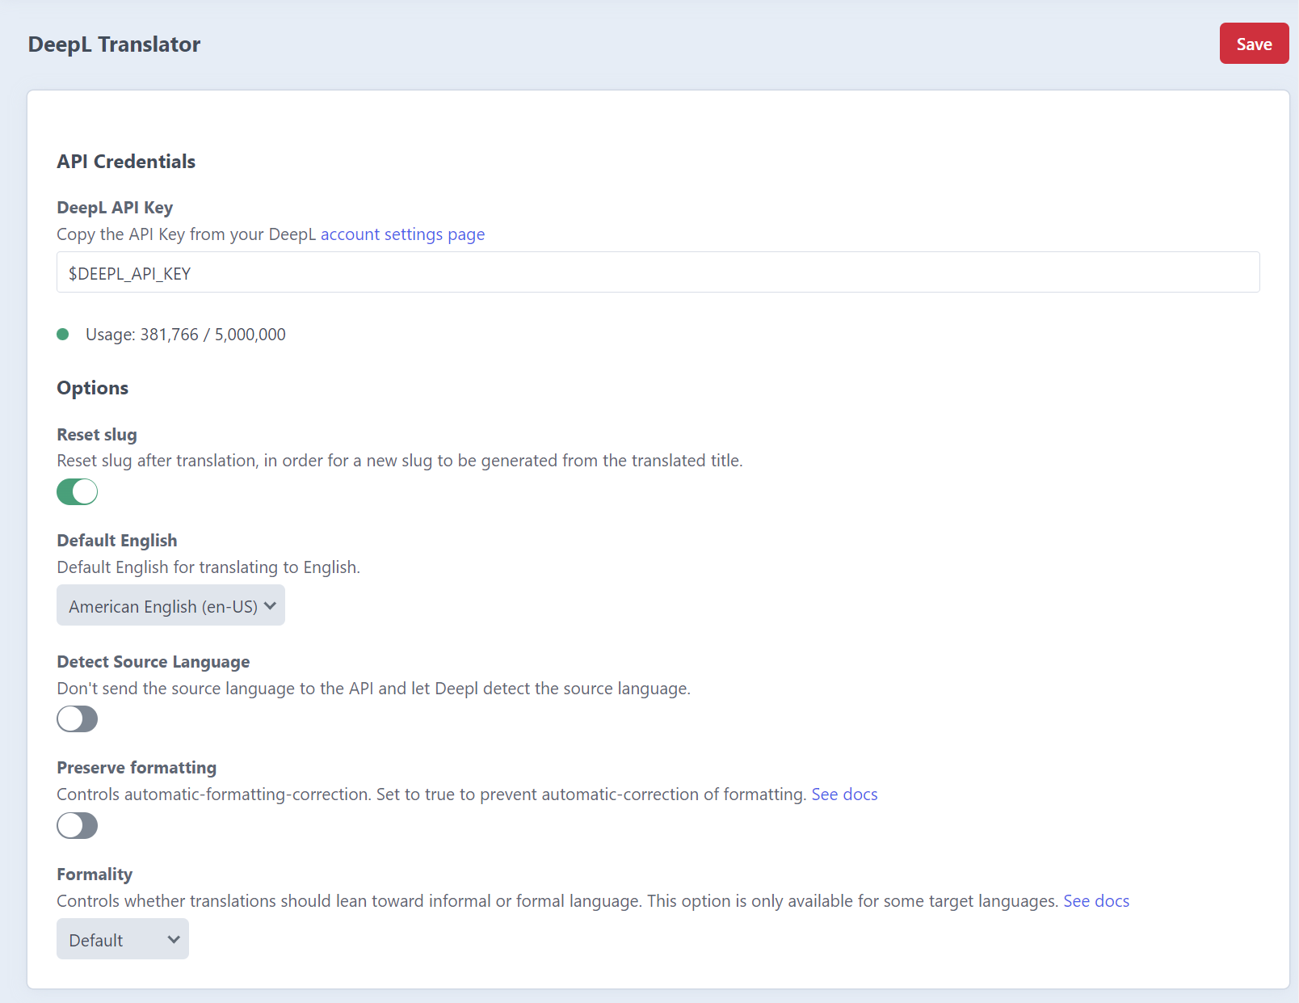Image resolution: width=1299 pixels, height=1003 pixels.
Task: Toggle the Reset slug switch off
Action: coord(77,491)
